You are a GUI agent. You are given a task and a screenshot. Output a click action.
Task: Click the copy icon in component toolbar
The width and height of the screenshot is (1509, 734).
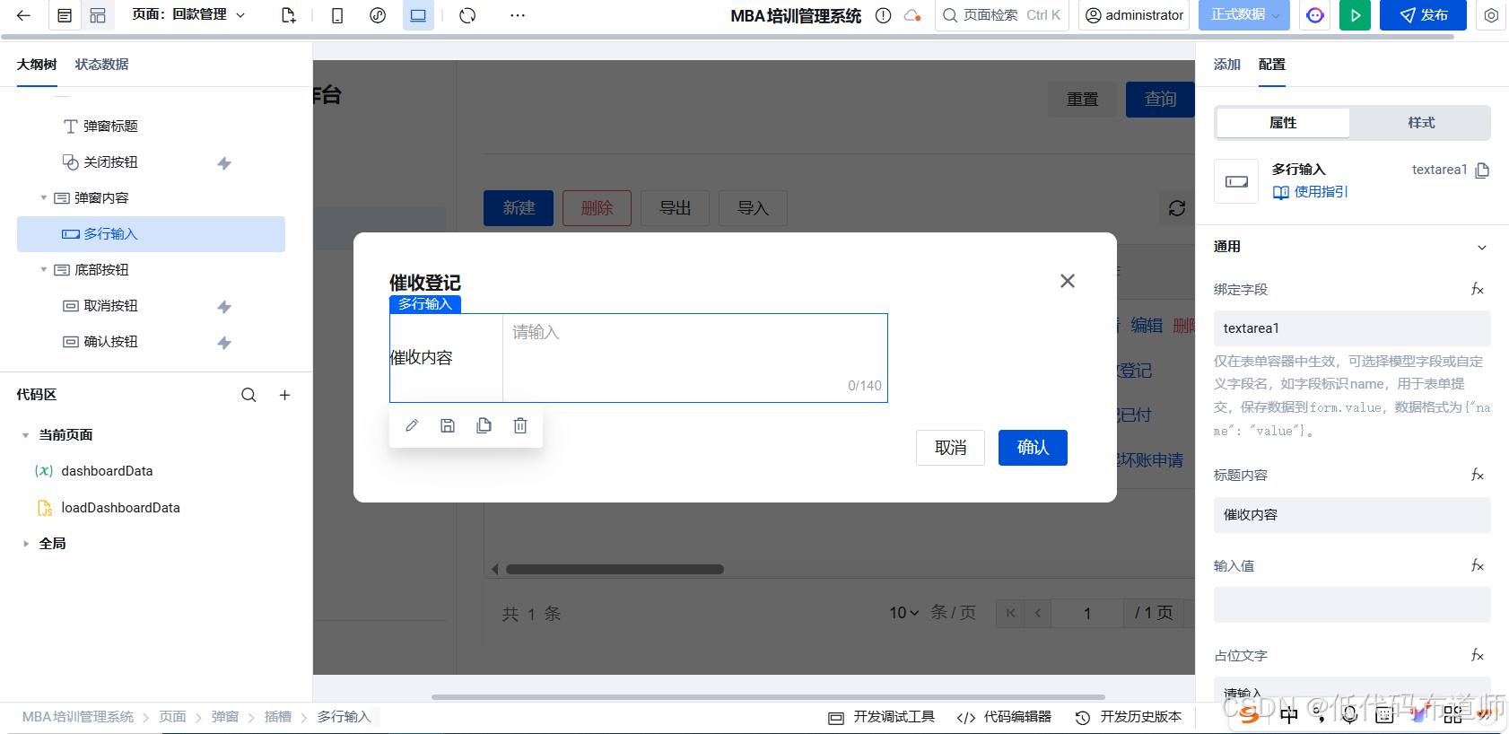click(x=484, y=425)
